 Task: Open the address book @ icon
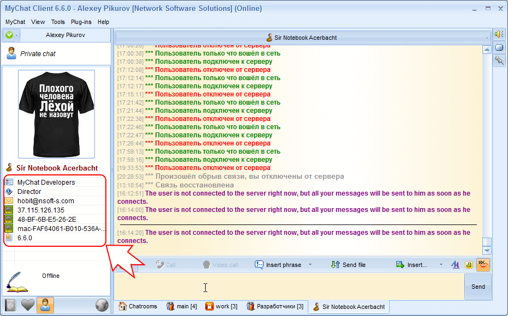pos(10,305)
